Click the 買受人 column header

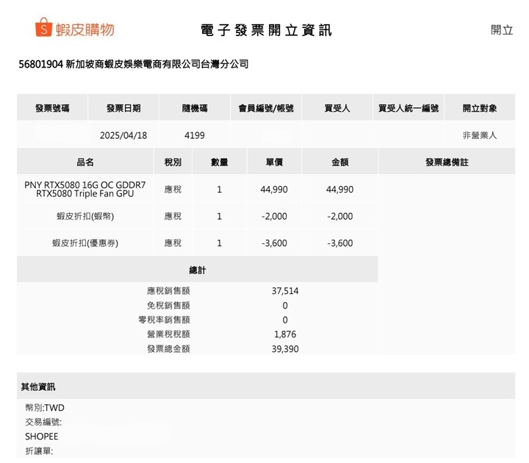click(x=337, y=108)
